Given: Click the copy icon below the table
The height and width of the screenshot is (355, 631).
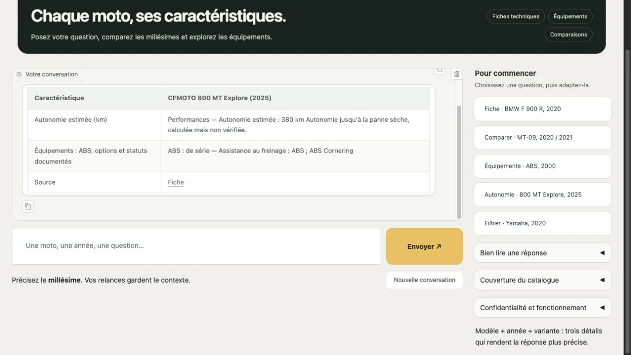Looking at the screenshot, I should tap(28, 206).
